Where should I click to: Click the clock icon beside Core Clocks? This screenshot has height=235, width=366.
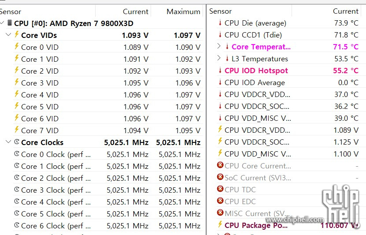pos(17,142)
